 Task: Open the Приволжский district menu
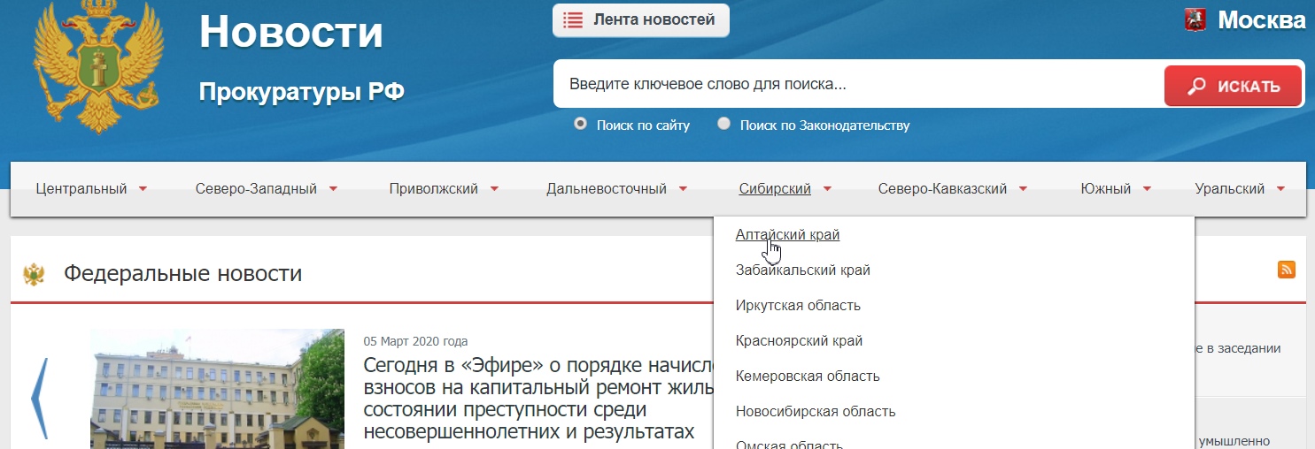click(434, 188)
